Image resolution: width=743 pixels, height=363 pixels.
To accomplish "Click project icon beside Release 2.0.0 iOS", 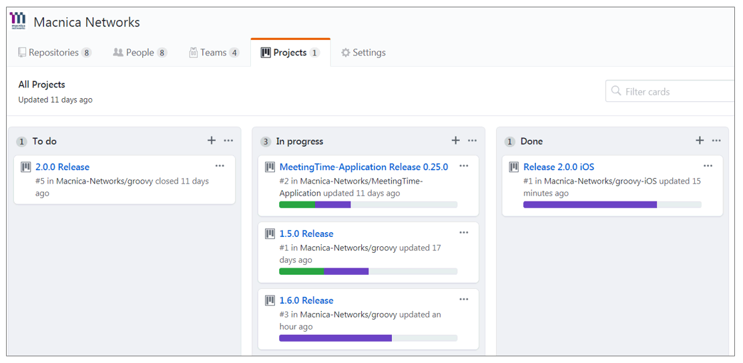I will (x=514, y=167).
